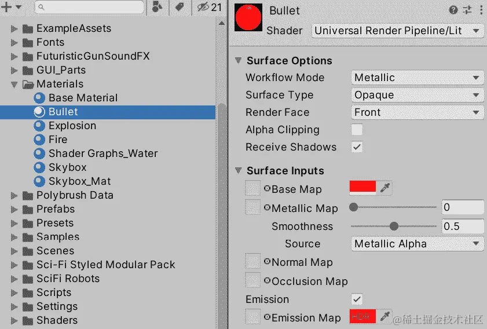Collapse the Surface Options section
This screenshot has height=329, width=487.
tap(238, 60)
